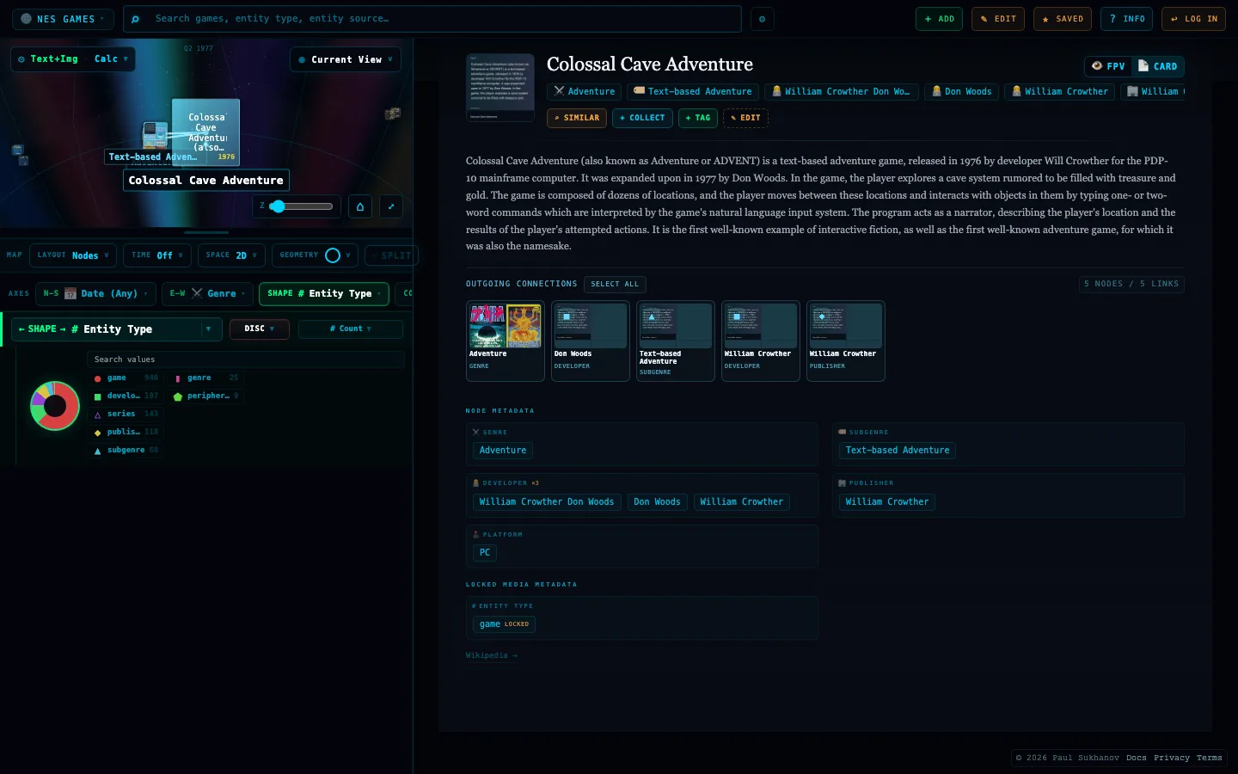This screenshot has height=774, width=1238.
Task: Click the Search values input field
Action: [x=245, y=359]
